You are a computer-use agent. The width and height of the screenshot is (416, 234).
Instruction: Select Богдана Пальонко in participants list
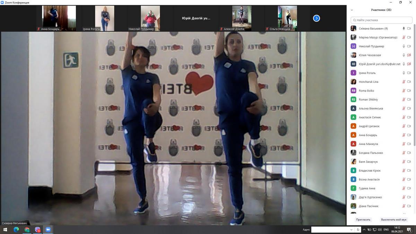coord(371,153)
